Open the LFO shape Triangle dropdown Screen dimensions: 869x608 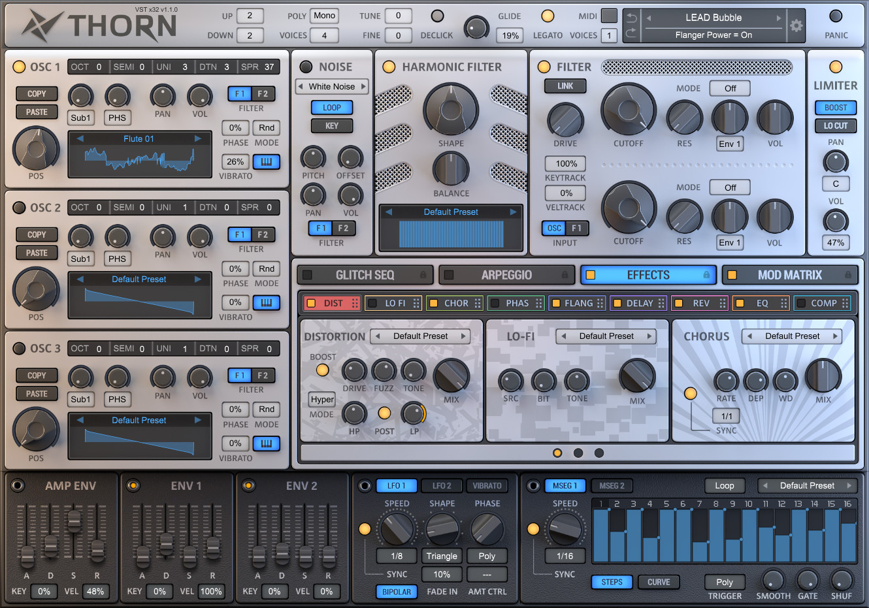442,556
